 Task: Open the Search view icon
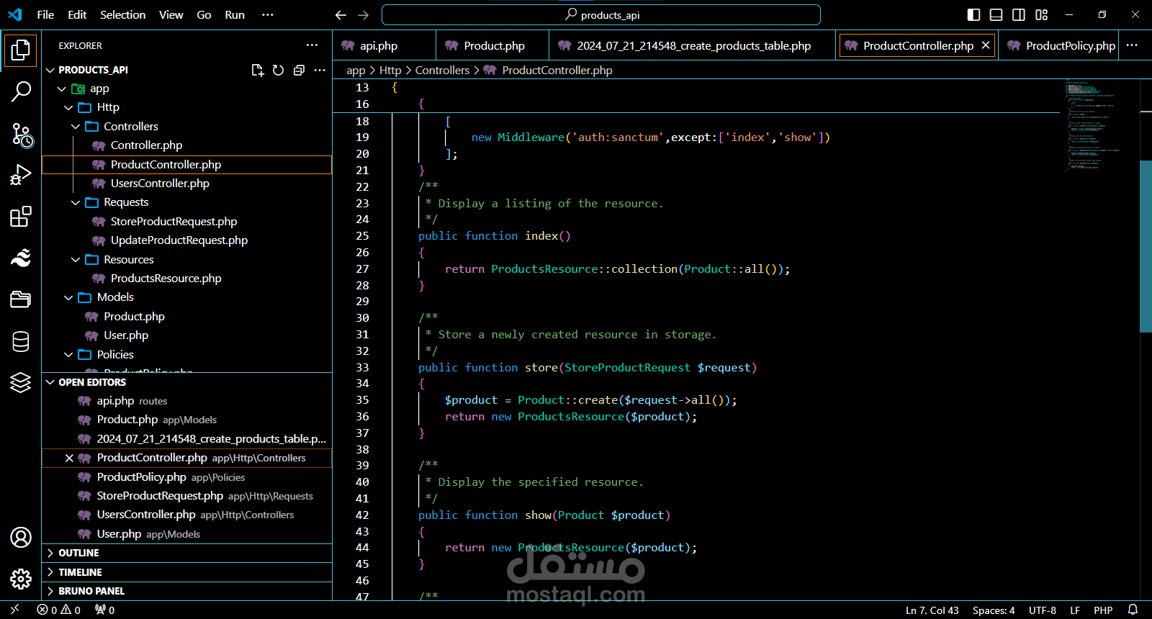(x=21, y=91)
